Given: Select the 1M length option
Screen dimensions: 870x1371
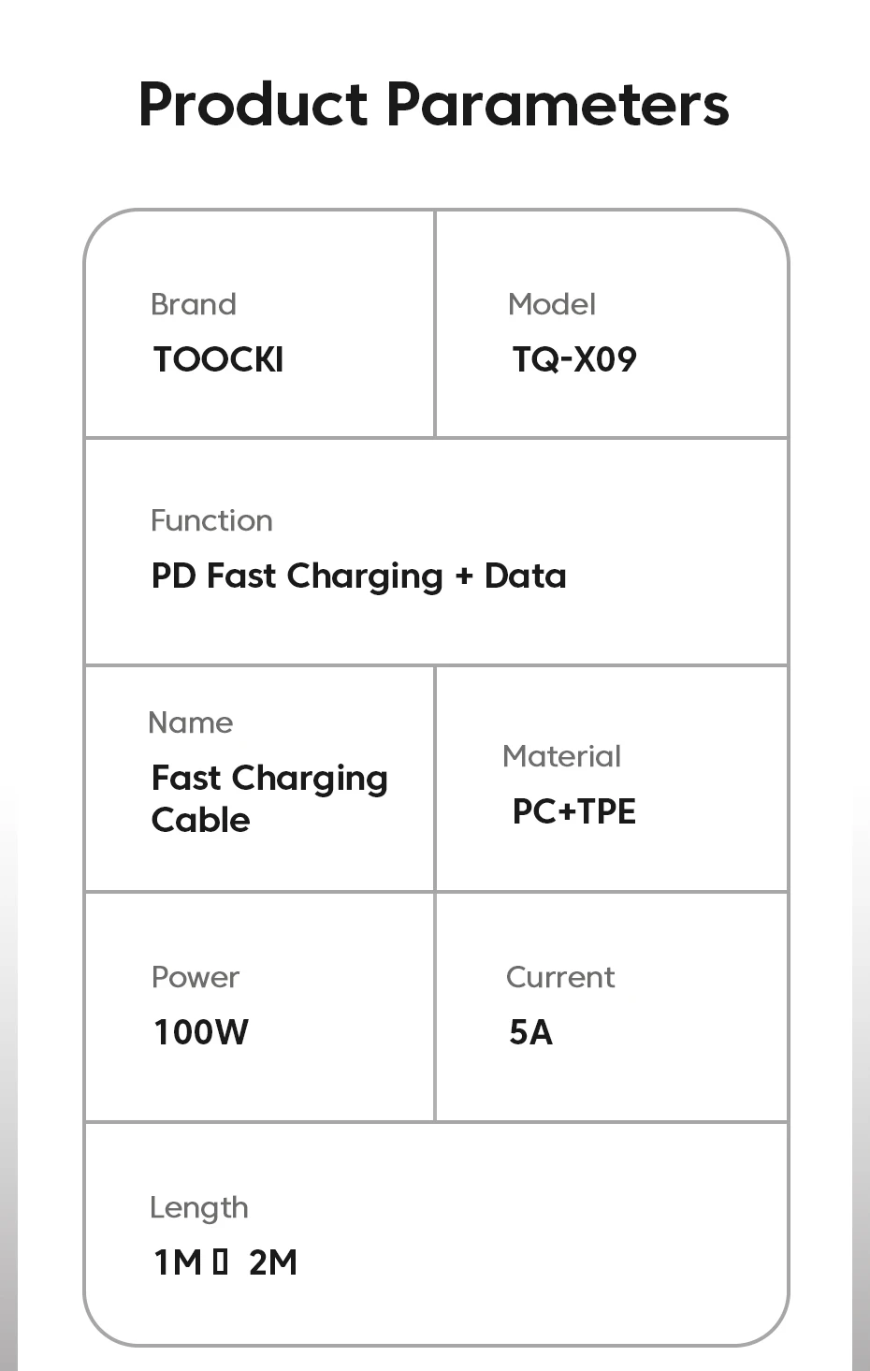Looking at the screenshot, I should (x=178, y=1262).
